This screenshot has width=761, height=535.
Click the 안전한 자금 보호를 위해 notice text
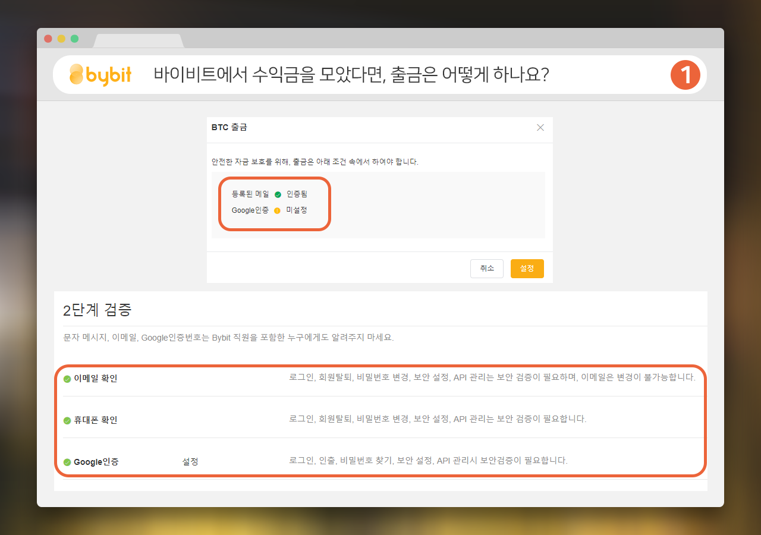315,162
